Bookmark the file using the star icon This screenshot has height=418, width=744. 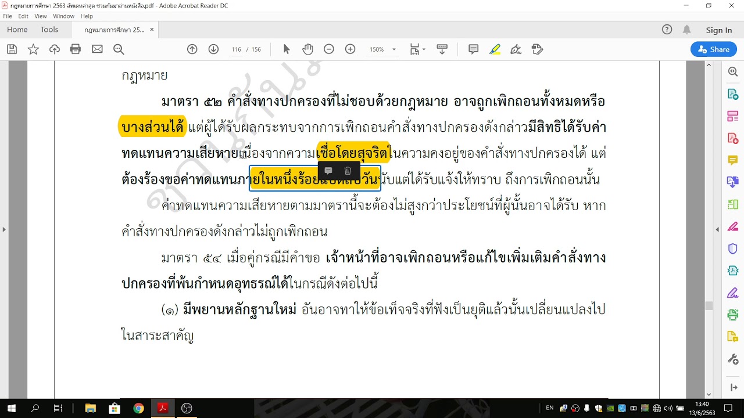(x=33, y=49)
